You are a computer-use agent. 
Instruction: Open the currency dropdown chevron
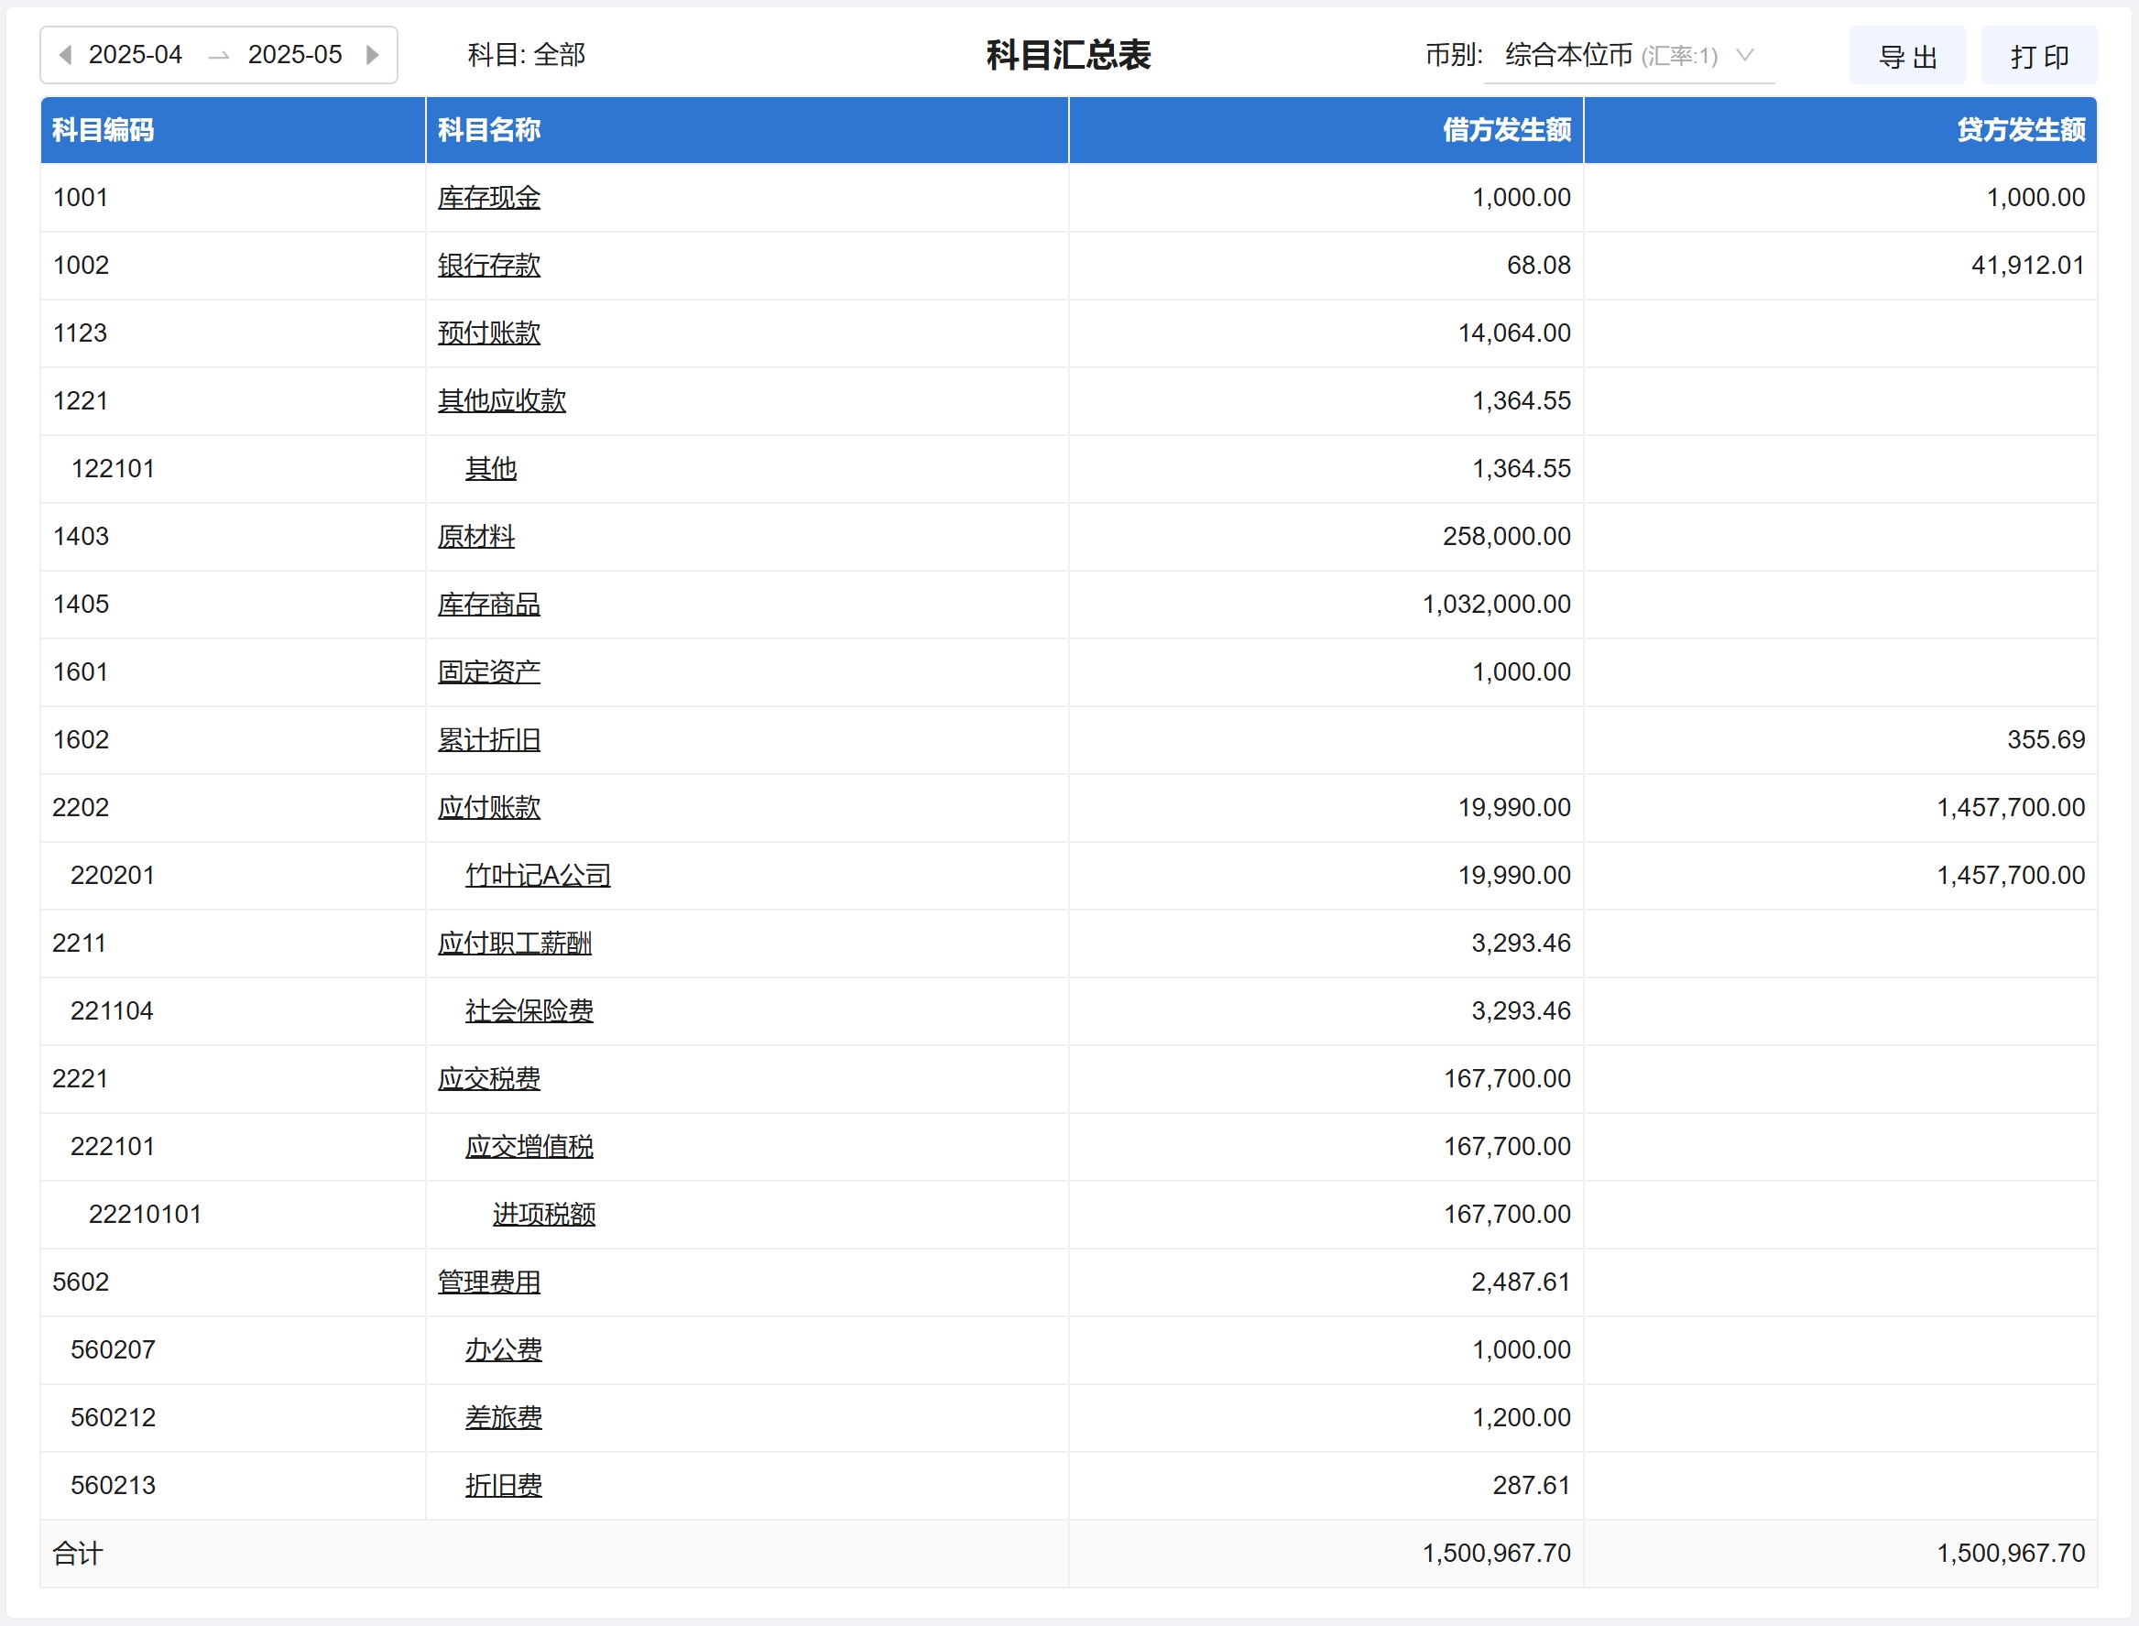point(1744,55)
